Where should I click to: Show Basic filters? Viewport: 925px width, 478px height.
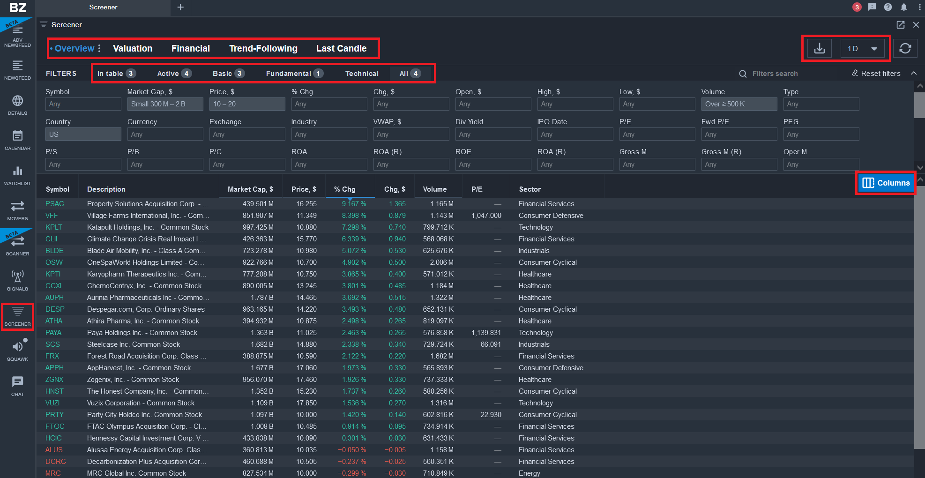pos(229,73)
